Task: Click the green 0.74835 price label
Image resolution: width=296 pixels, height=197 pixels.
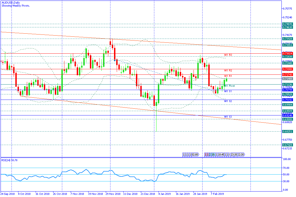Action: coord(288,24)
